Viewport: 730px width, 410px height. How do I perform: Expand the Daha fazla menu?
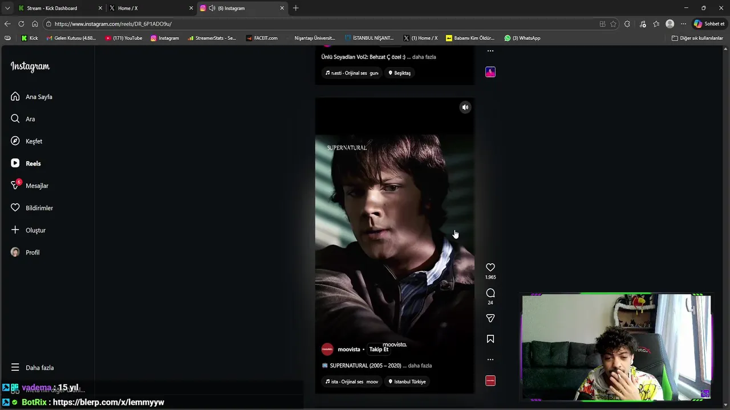point(32,368)
